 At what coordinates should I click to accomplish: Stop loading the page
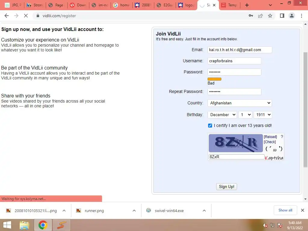click(x=26, y=16)
